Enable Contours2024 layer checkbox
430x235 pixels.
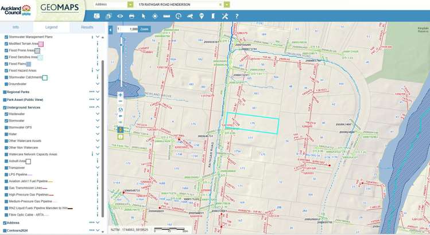pos(5,230)
